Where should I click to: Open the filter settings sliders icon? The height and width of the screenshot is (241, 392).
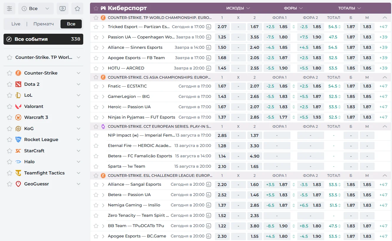pyautogui.click(x=9, y=9)
